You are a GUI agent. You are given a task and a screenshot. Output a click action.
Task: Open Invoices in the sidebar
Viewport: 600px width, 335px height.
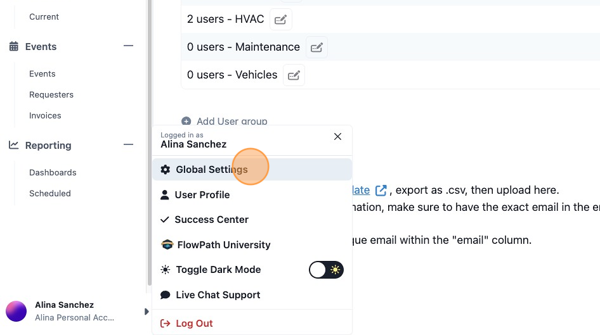pyautogui.click(x=45, y=116)
